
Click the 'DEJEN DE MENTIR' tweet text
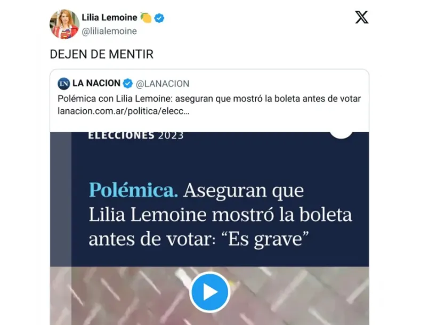tap(101, 54)
